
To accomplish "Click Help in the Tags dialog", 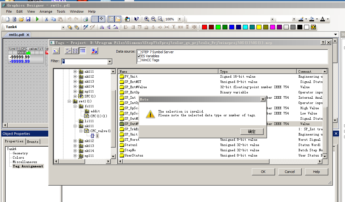I will (317, 172).
